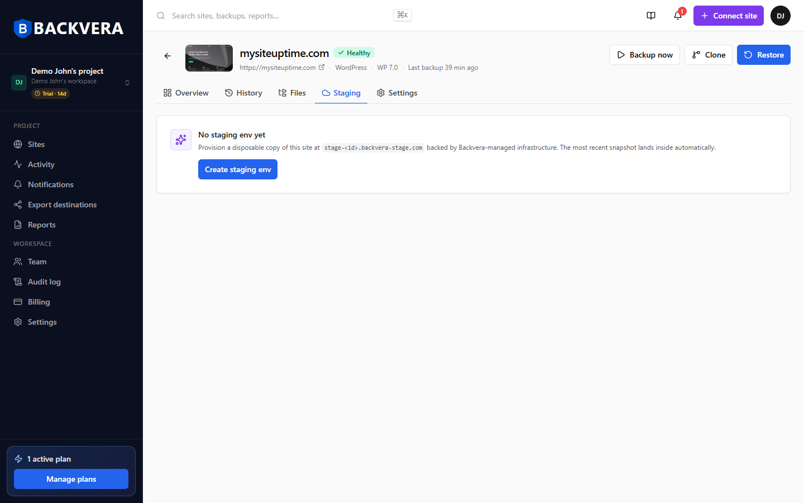Click the sparkle icon in the staging card

(x=181, y=140)
